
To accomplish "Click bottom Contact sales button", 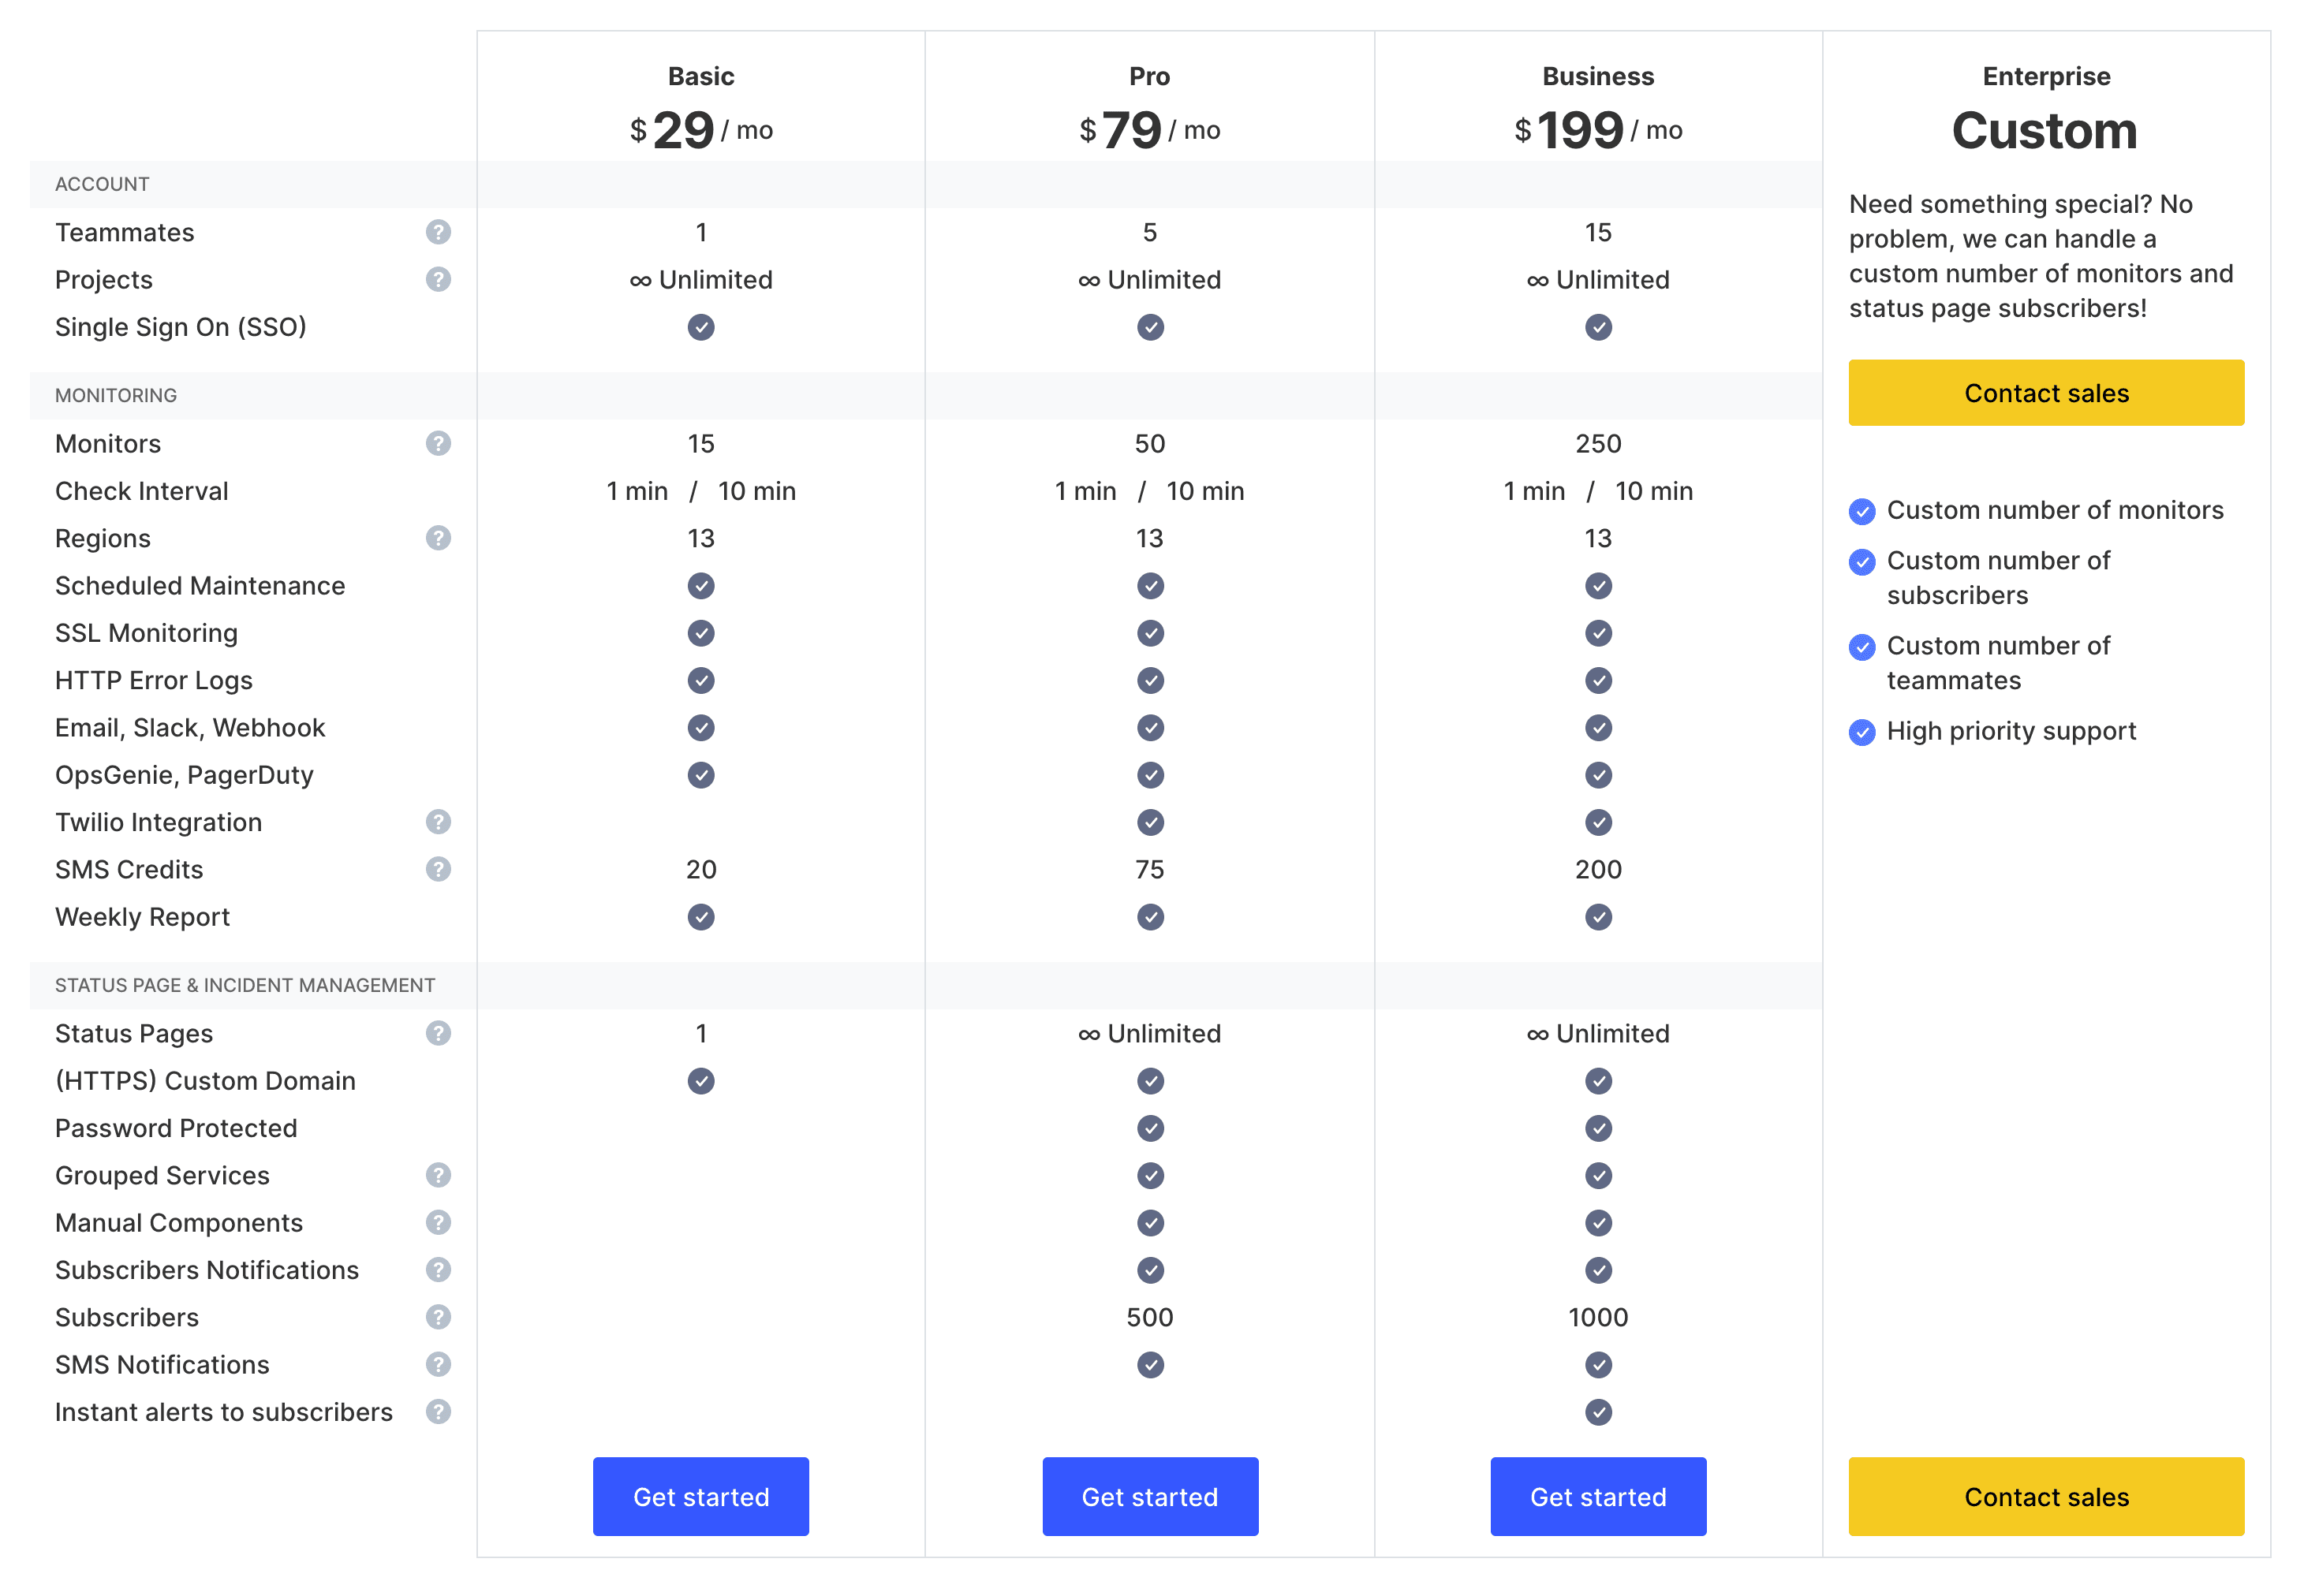I will (x=2046, y=1496).
